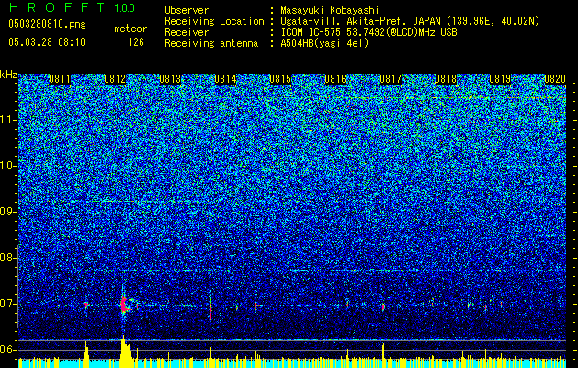The image size is (578, 368).
Task: Click the 'Receiving antenna' label
Action: [x=211, y=43]
